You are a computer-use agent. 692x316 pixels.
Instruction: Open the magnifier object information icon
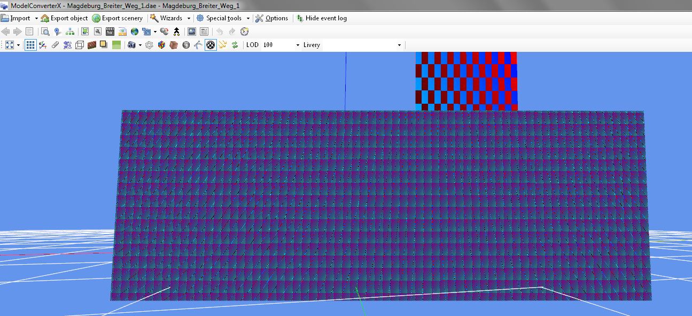[45, 32]
